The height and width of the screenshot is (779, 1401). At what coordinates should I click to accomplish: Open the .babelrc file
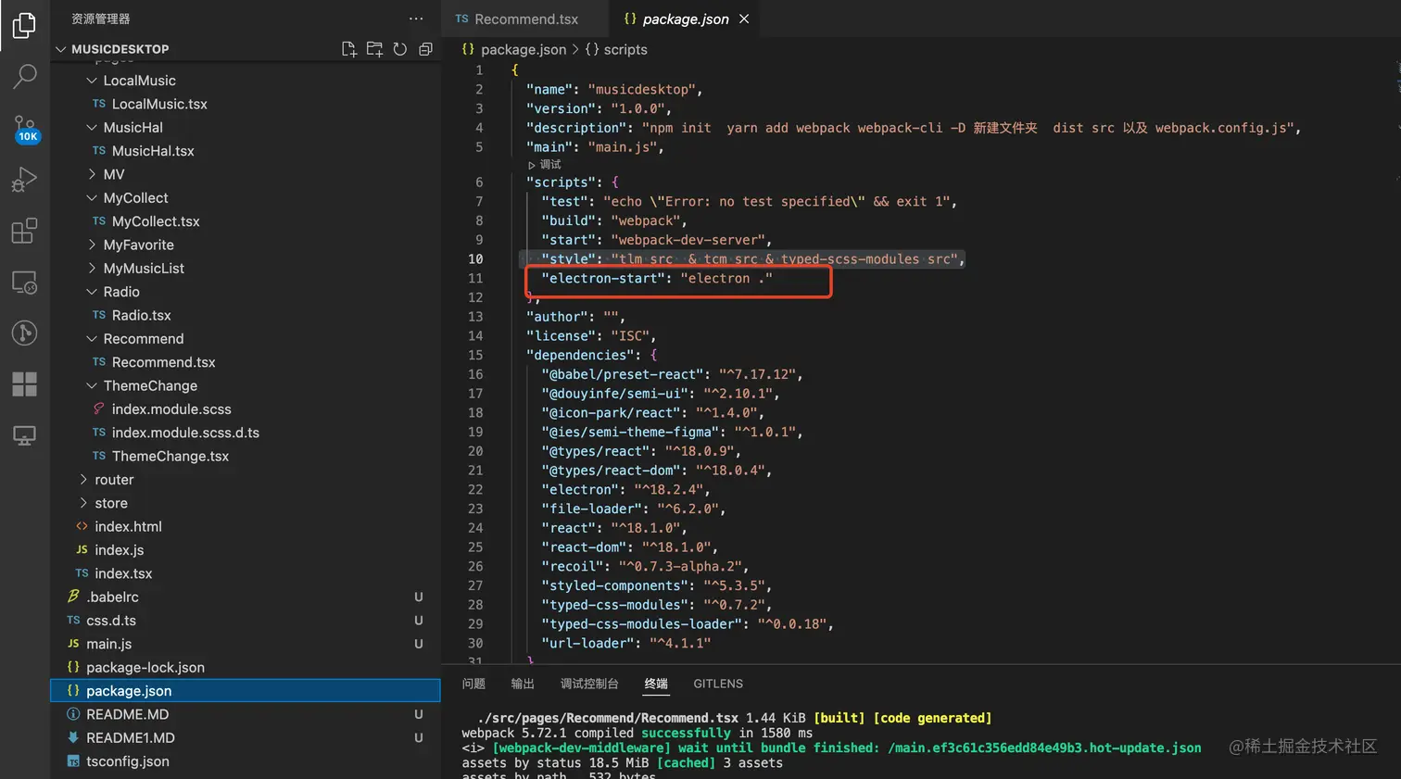[246, 597]
